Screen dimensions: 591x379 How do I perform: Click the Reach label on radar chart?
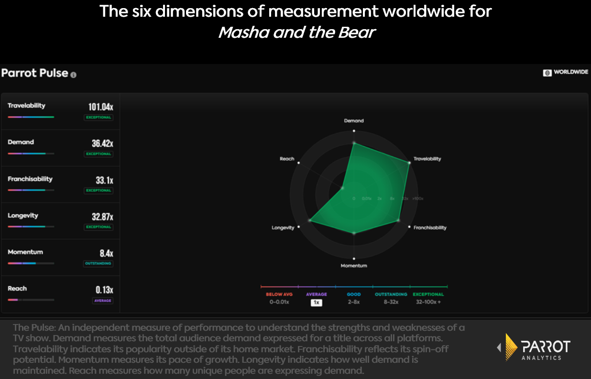coord(287,159)
